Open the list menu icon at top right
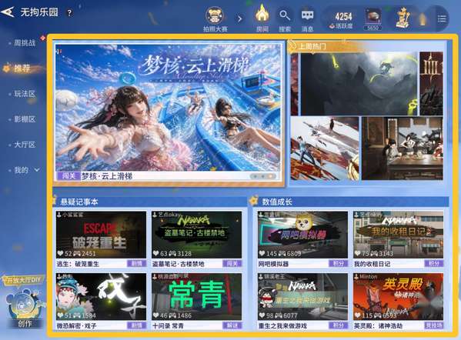Viewport: 461px width, 340px height. pos(442,19)
